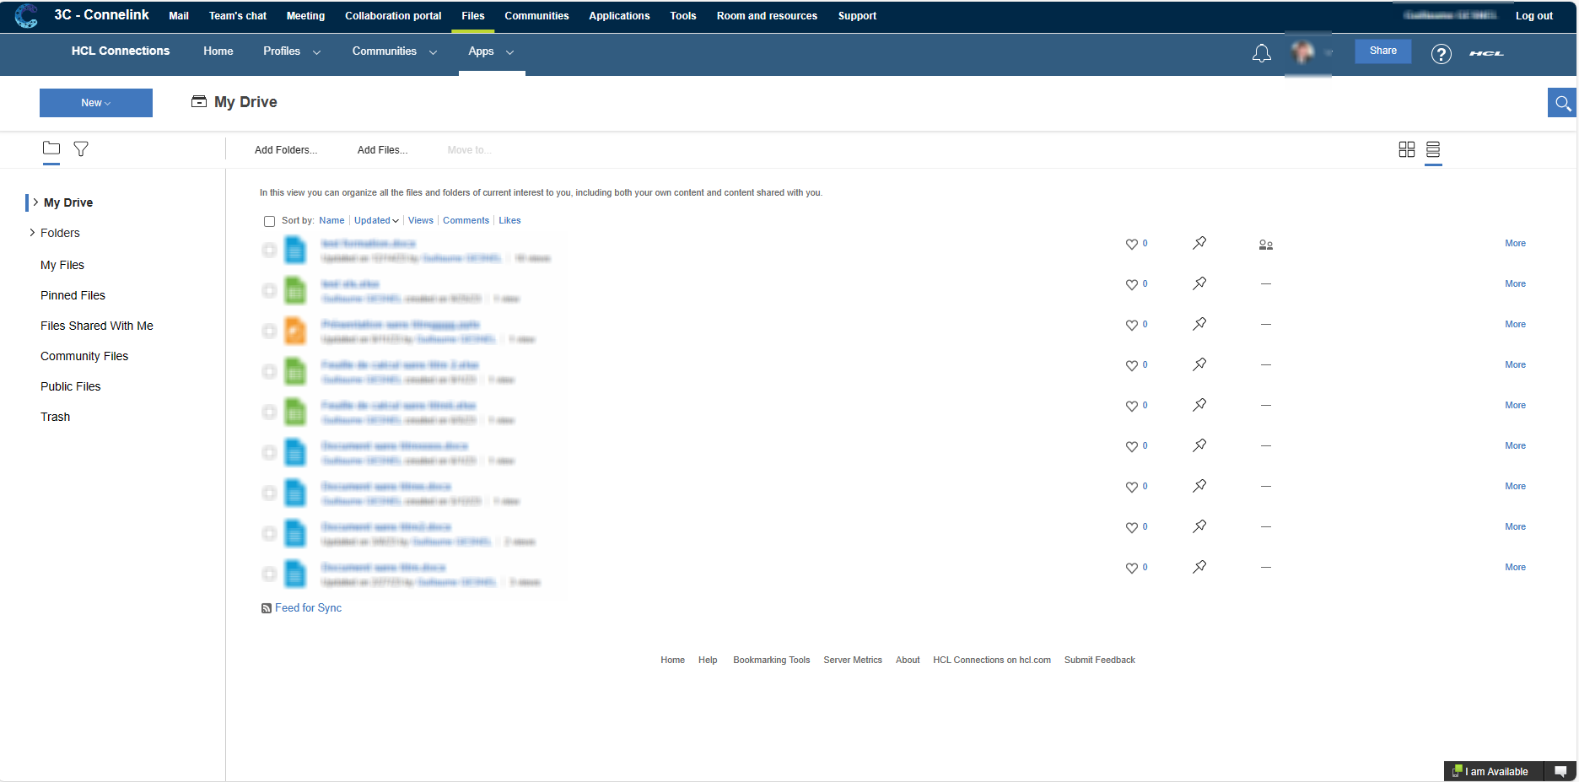Select the first file's checkbox
This screenshot has width=1579, height=782.
pyautogui.click(x=269, y=250)
